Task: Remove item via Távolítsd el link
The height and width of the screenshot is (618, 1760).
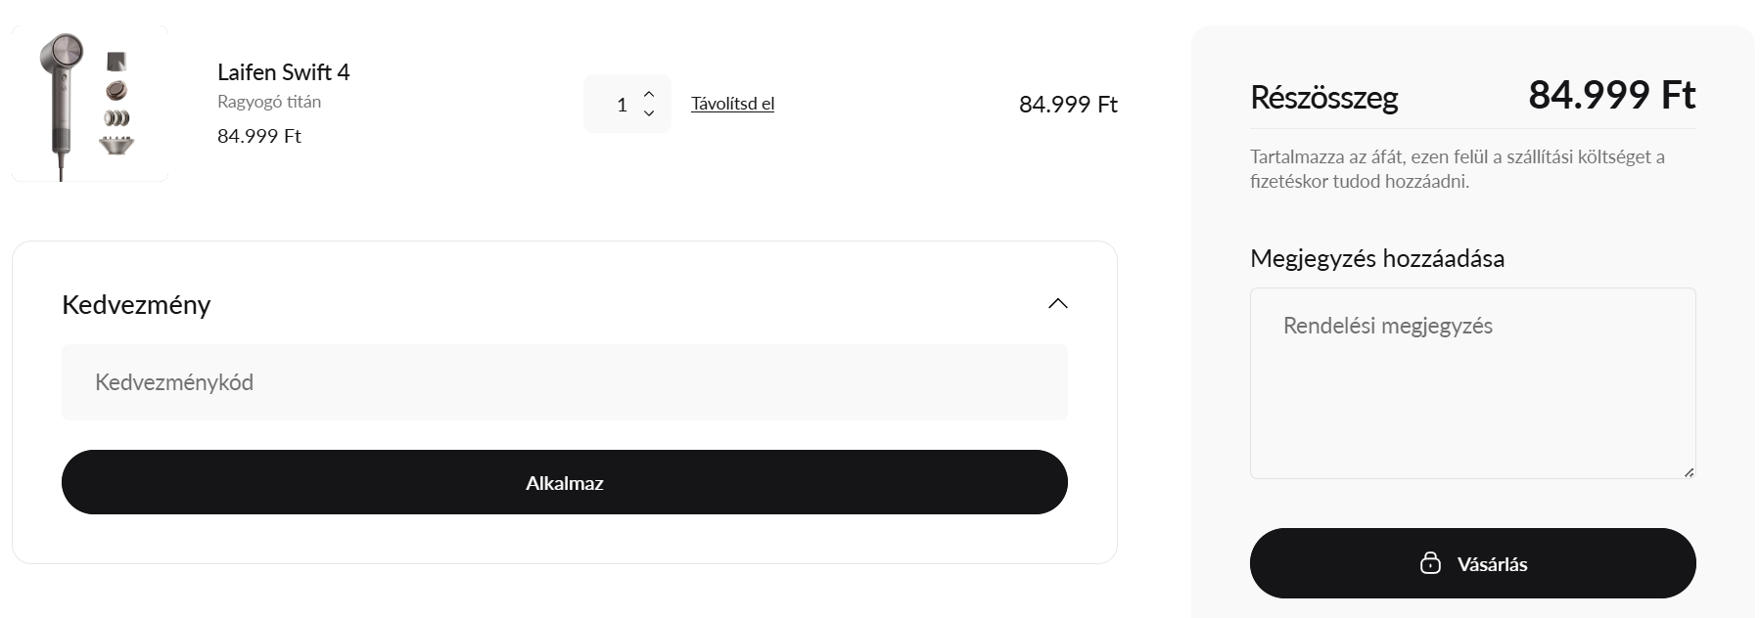Action: point(732,104)
